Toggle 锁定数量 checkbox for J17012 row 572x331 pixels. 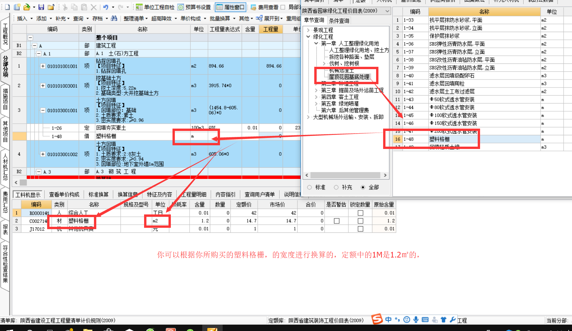pyautogui.click(x=360, y=229)
